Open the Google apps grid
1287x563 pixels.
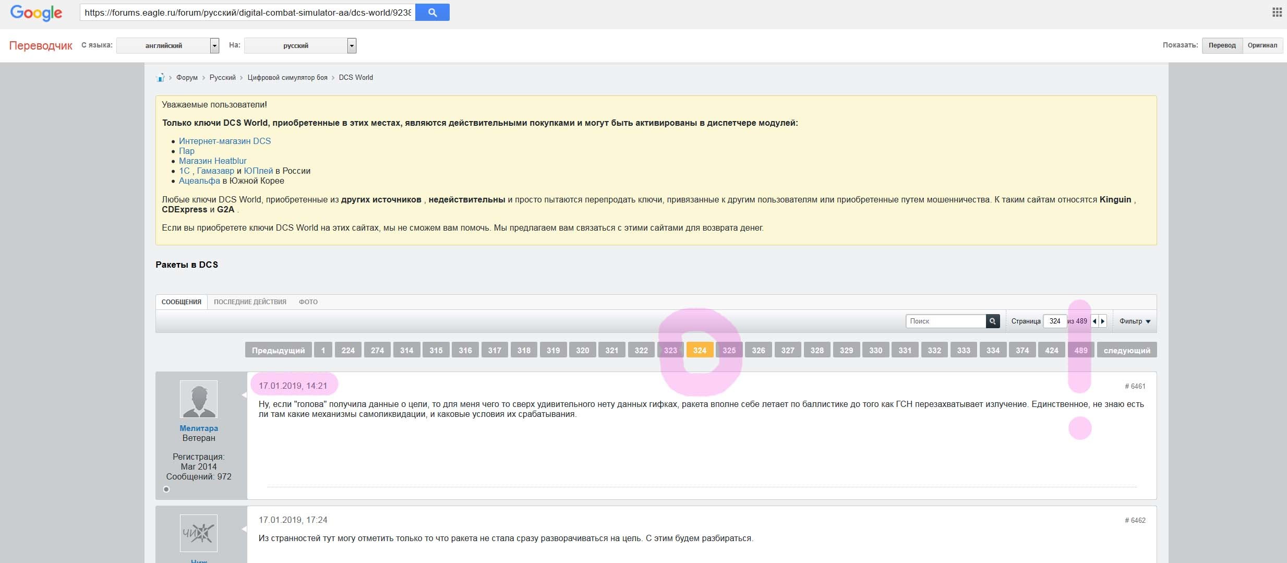click(x=1277, y=13)
